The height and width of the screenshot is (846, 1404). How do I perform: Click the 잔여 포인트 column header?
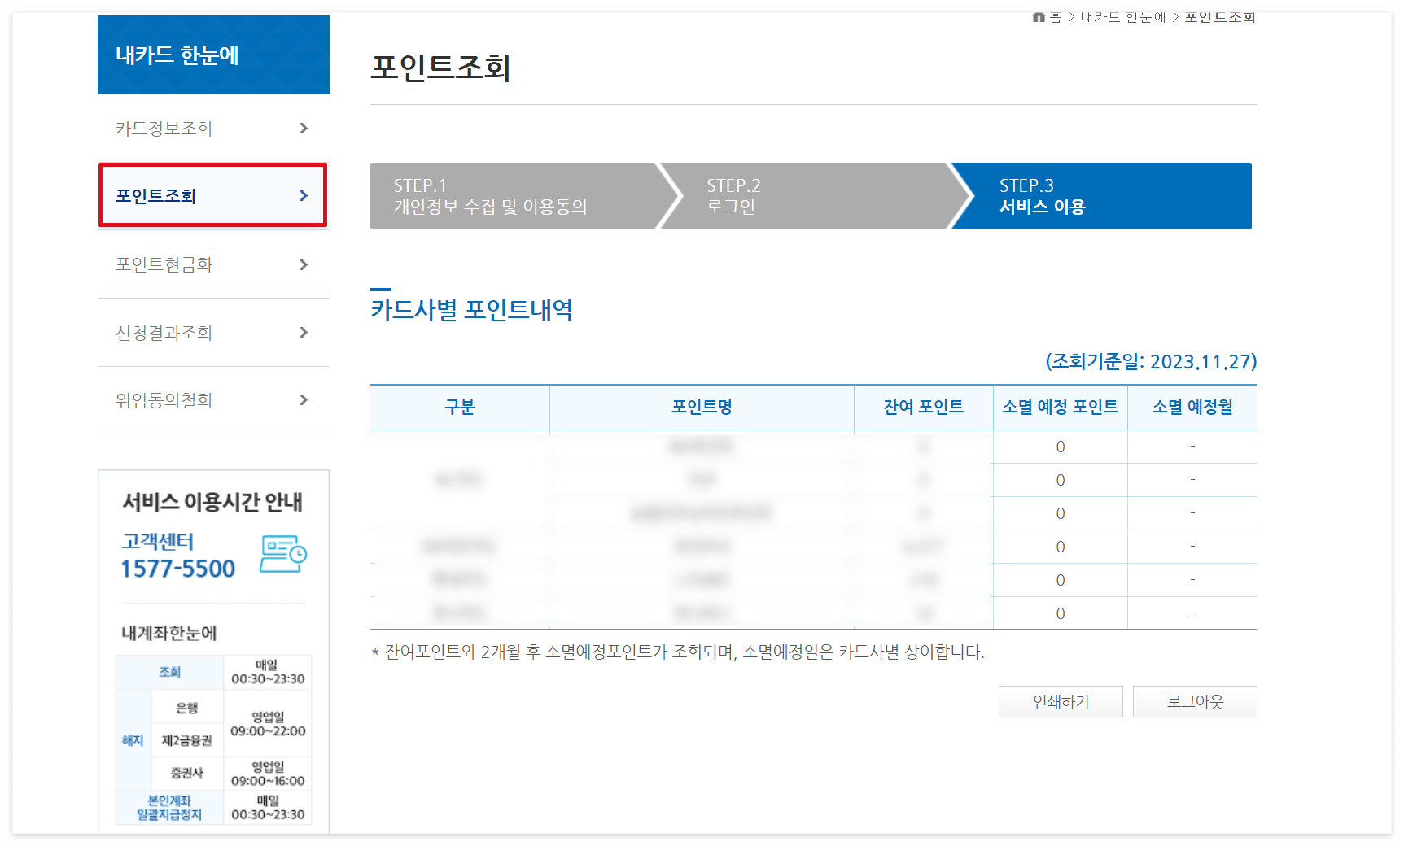[923, 408]
